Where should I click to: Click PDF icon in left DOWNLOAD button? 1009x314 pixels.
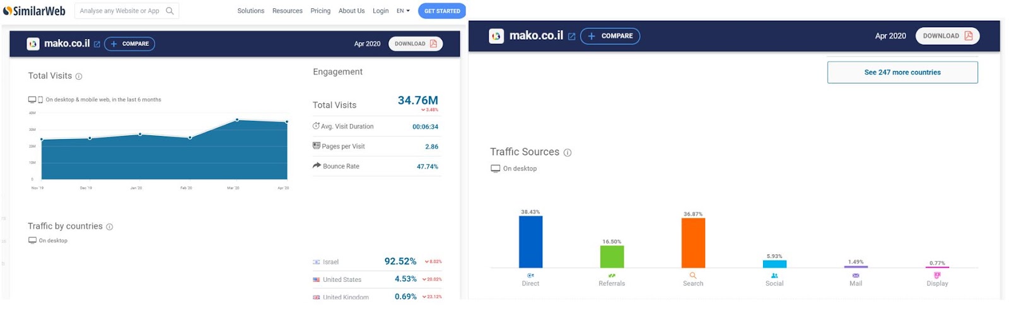(x=433, y=43)
